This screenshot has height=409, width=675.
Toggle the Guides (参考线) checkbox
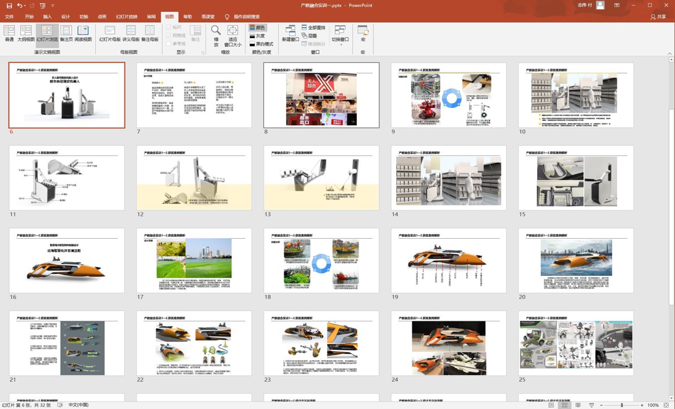(x=169, y=44)
